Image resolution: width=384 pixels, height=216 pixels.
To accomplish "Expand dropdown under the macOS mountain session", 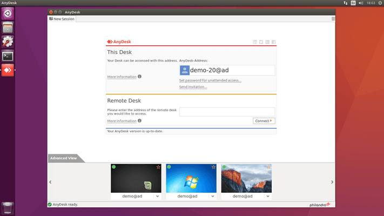I will 268,196.
